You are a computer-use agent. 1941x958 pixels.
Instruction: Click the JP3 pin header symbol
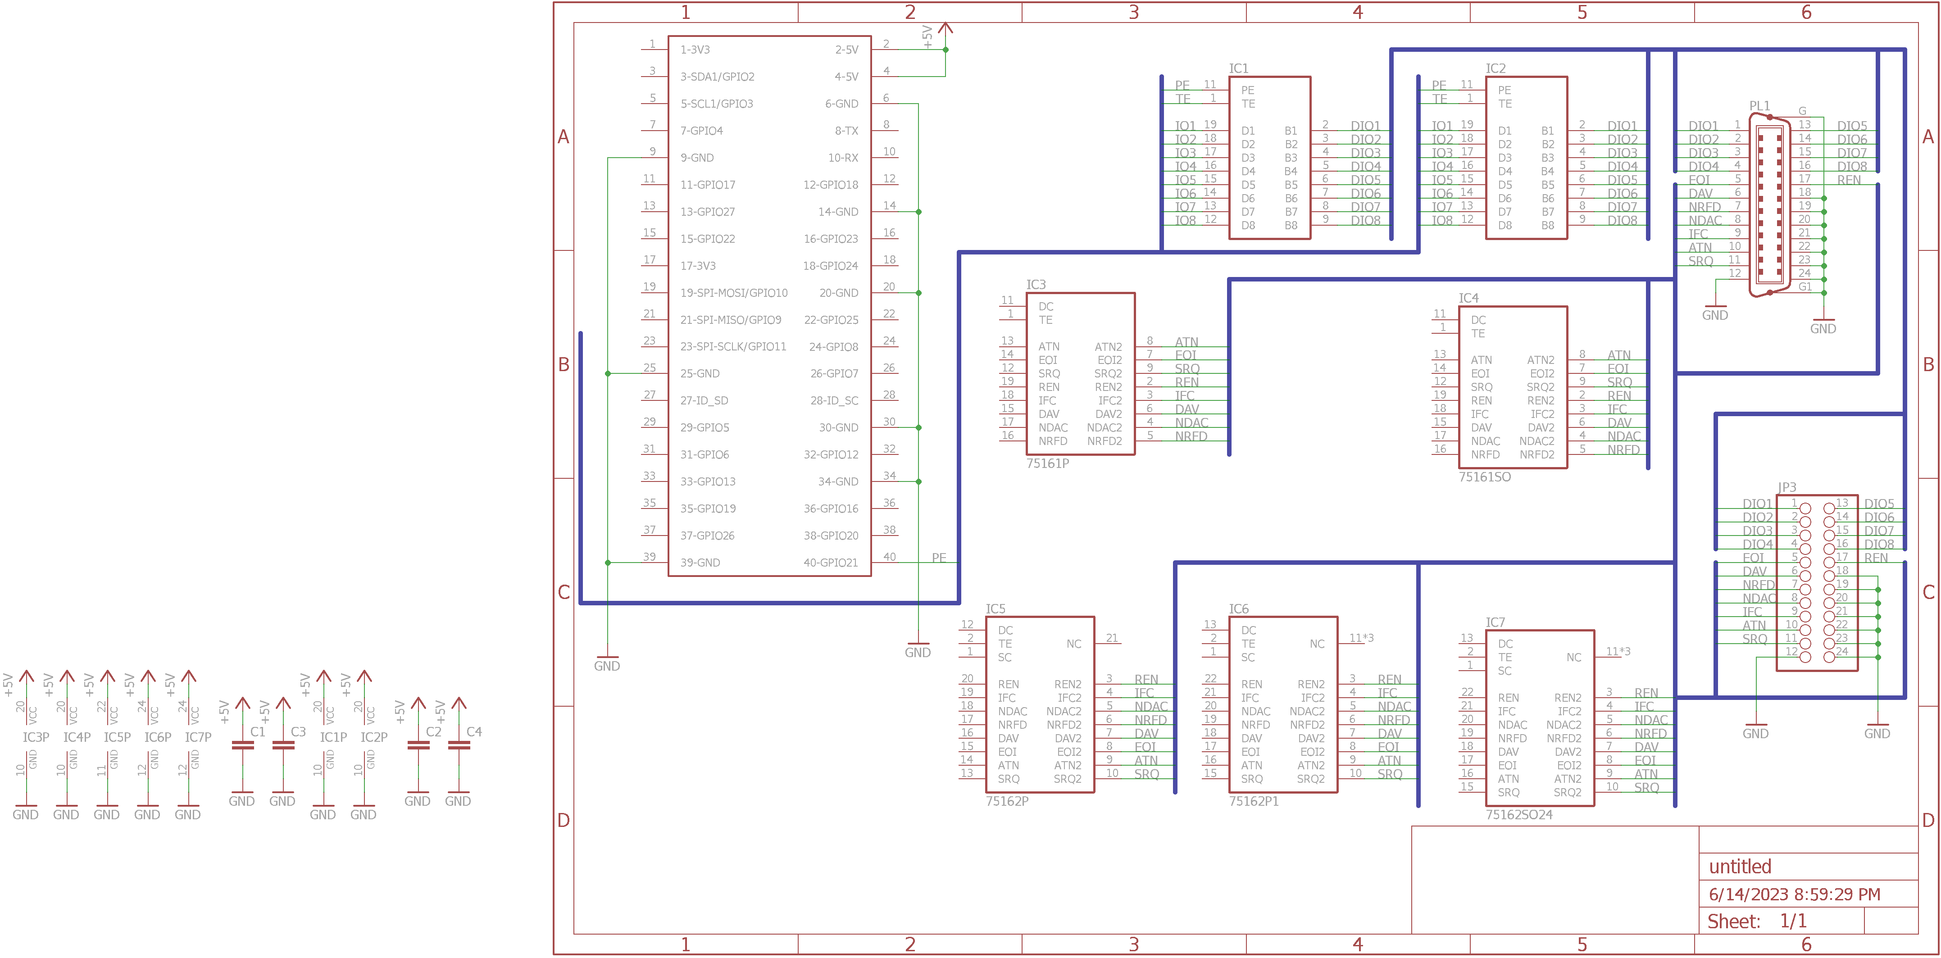pos(1817,582)
